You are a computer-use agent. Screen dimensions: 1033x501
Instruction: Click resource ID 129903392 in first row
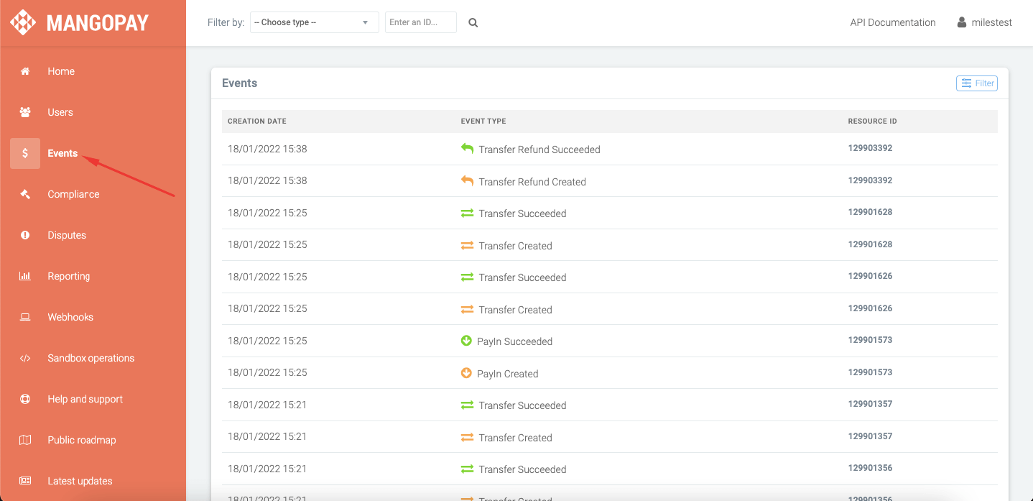click(x=870, y=148)
